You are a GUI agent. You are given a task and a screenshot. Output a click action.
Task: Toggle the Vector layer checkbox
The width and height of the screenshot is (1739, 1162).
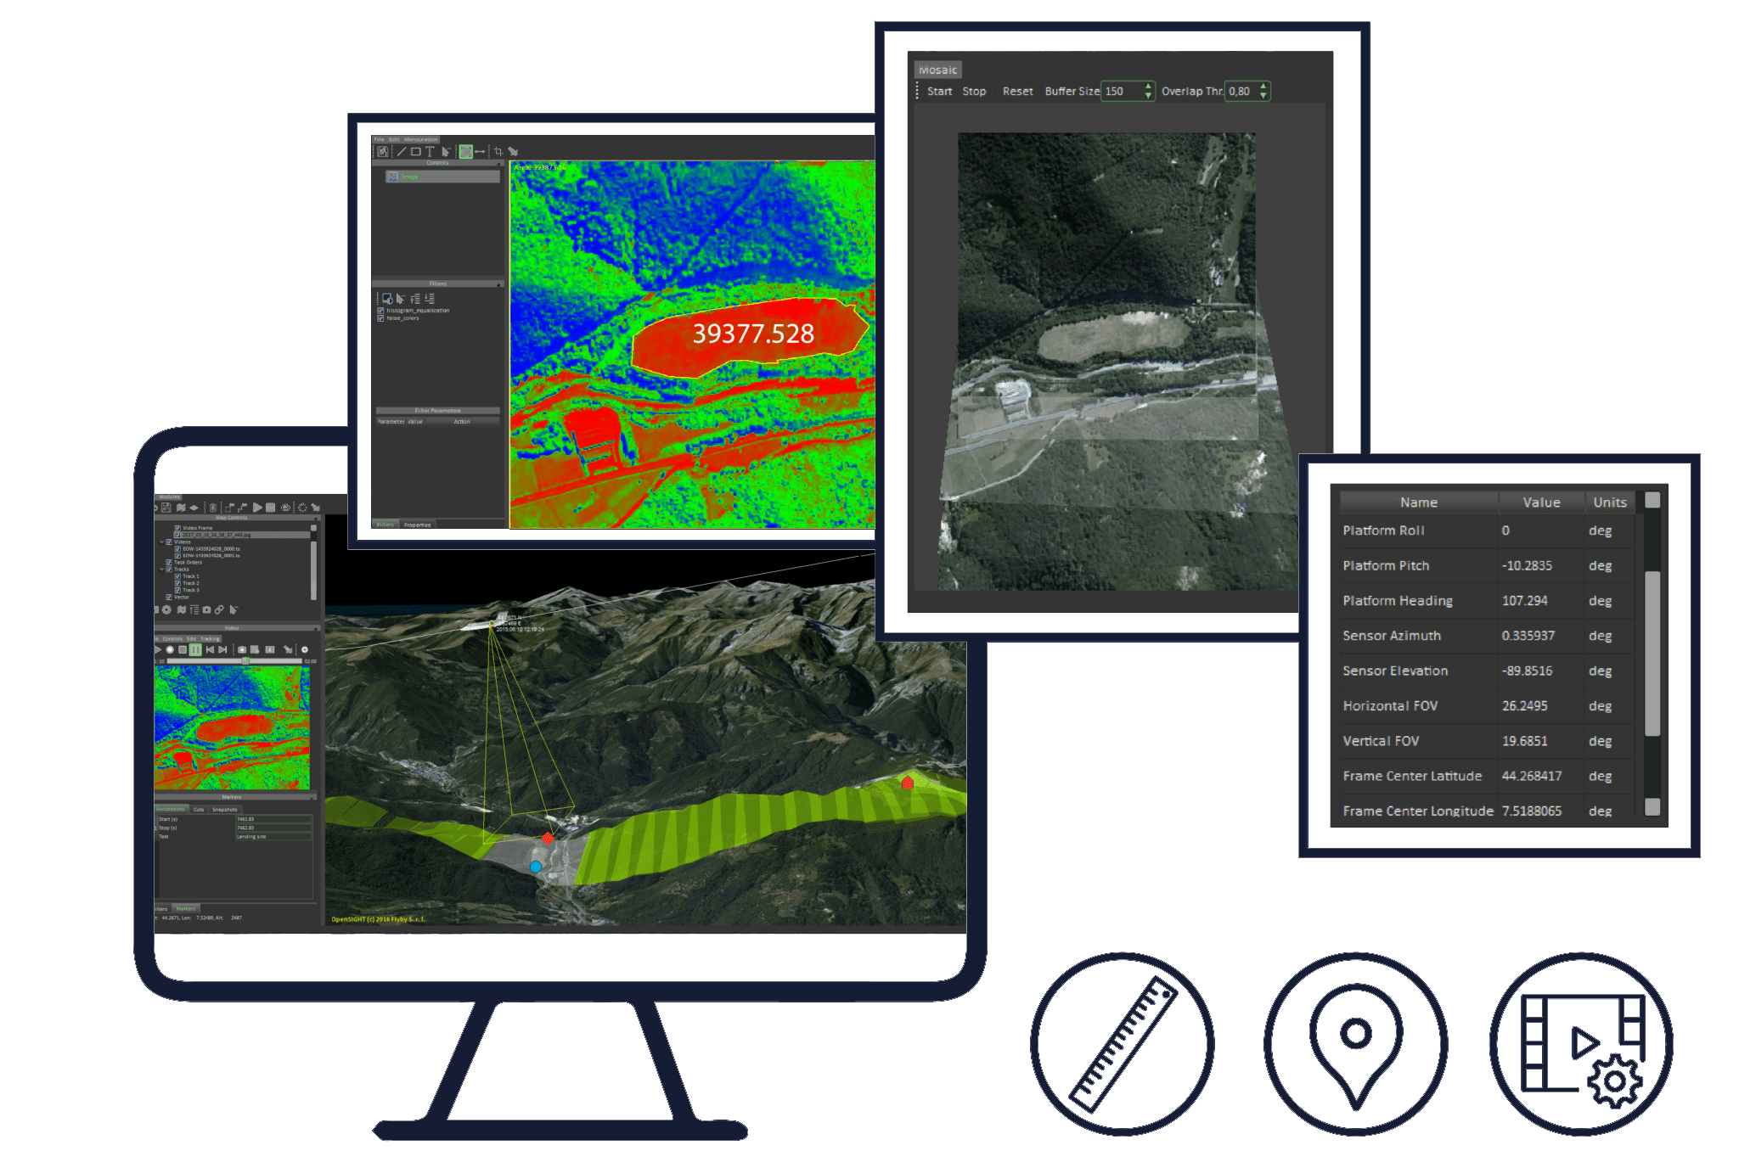tap(169, 598)
